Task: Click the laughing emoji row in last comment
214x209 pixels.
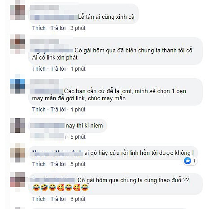Action: click(x=61, y=188)
